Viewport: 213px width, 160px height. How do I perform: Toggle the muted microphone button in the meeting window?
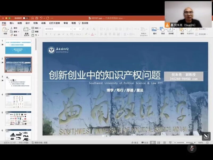[192, 148]
